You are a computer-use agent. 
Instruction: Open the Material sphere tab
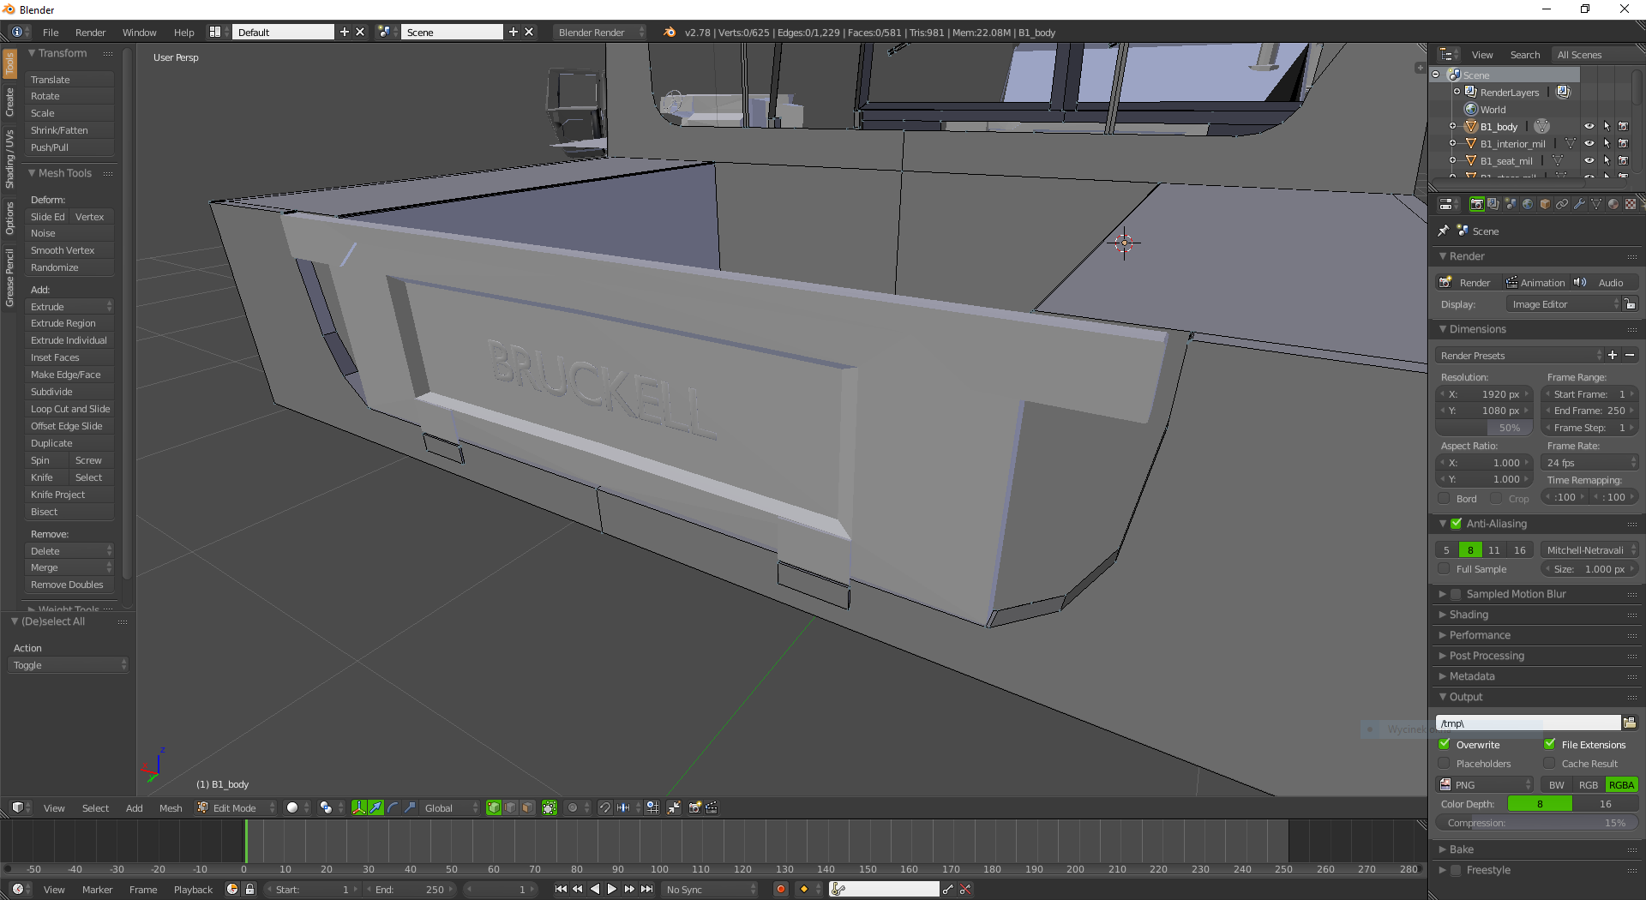pyautogui.click(x=1613, y=204)
